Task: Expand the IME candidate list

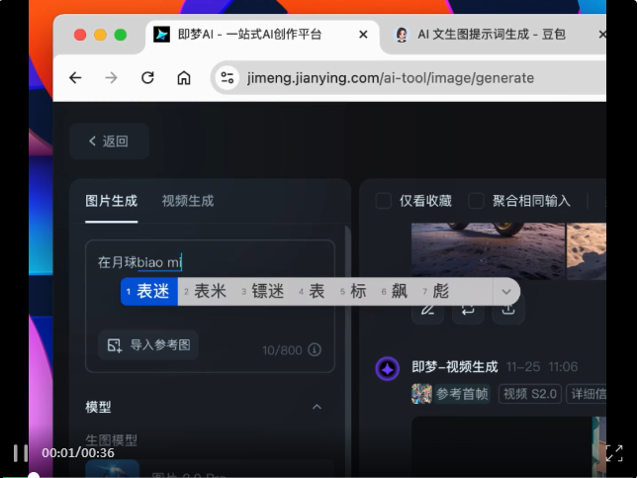Action: pyautogui.click(x=506, y=292)
